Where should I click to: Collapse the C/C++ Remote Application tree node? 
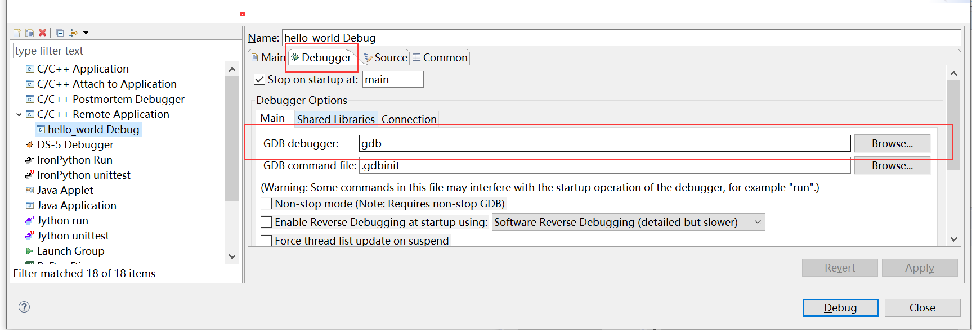(x=20, y=114)
